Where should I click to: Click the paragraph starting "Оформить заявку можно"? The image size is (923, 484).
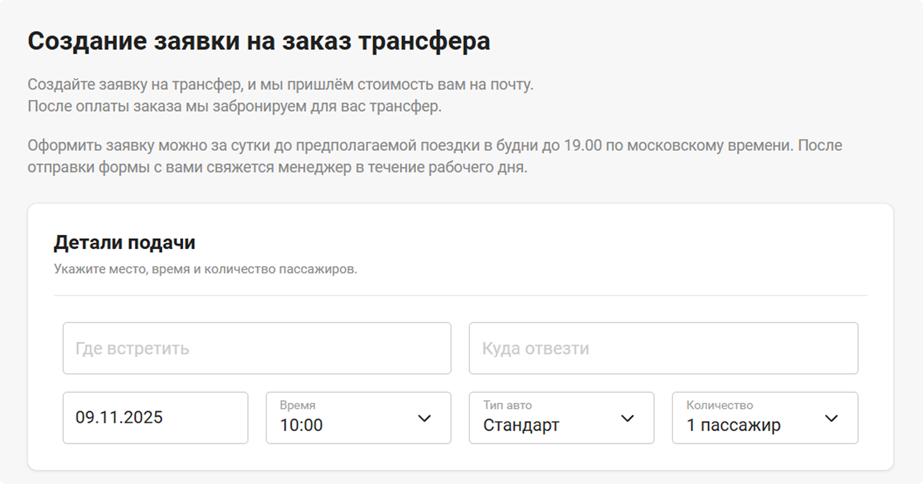point(434,156)
